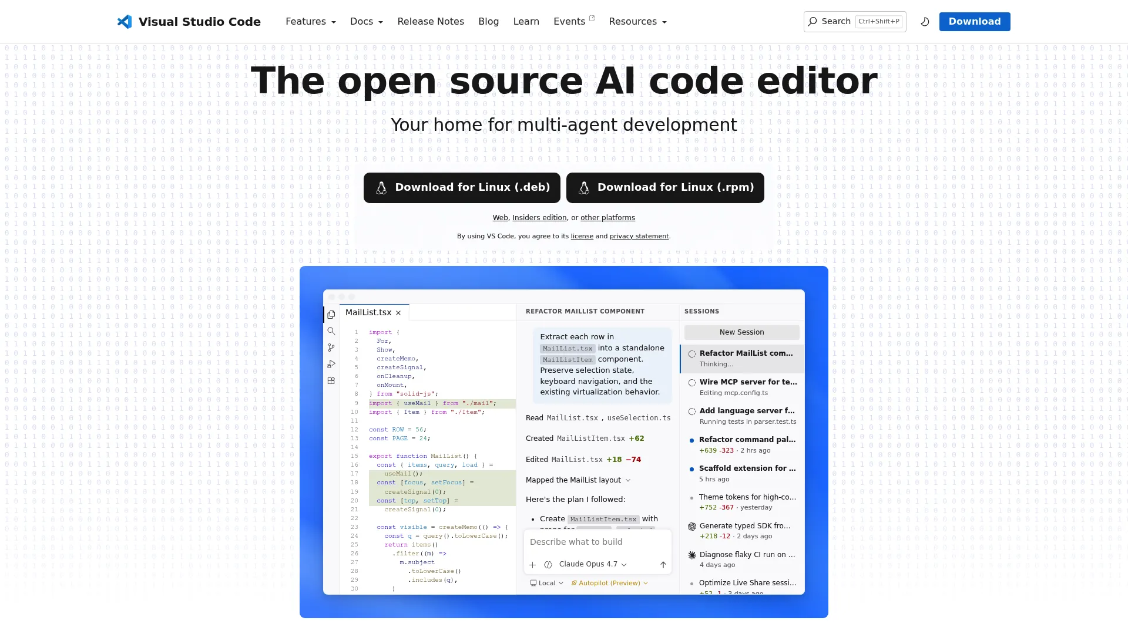This screenshot has height=634, width=1128.
Task: Click the Describe what to build field
Action: (x=597, y=542)
